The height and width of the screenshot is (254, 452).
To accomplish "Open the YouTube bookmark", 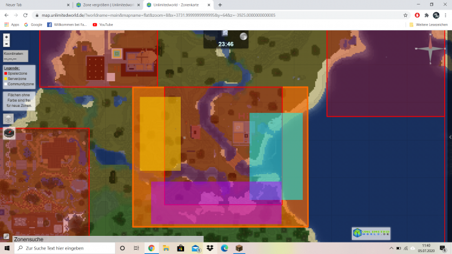I will click(103, 24).
